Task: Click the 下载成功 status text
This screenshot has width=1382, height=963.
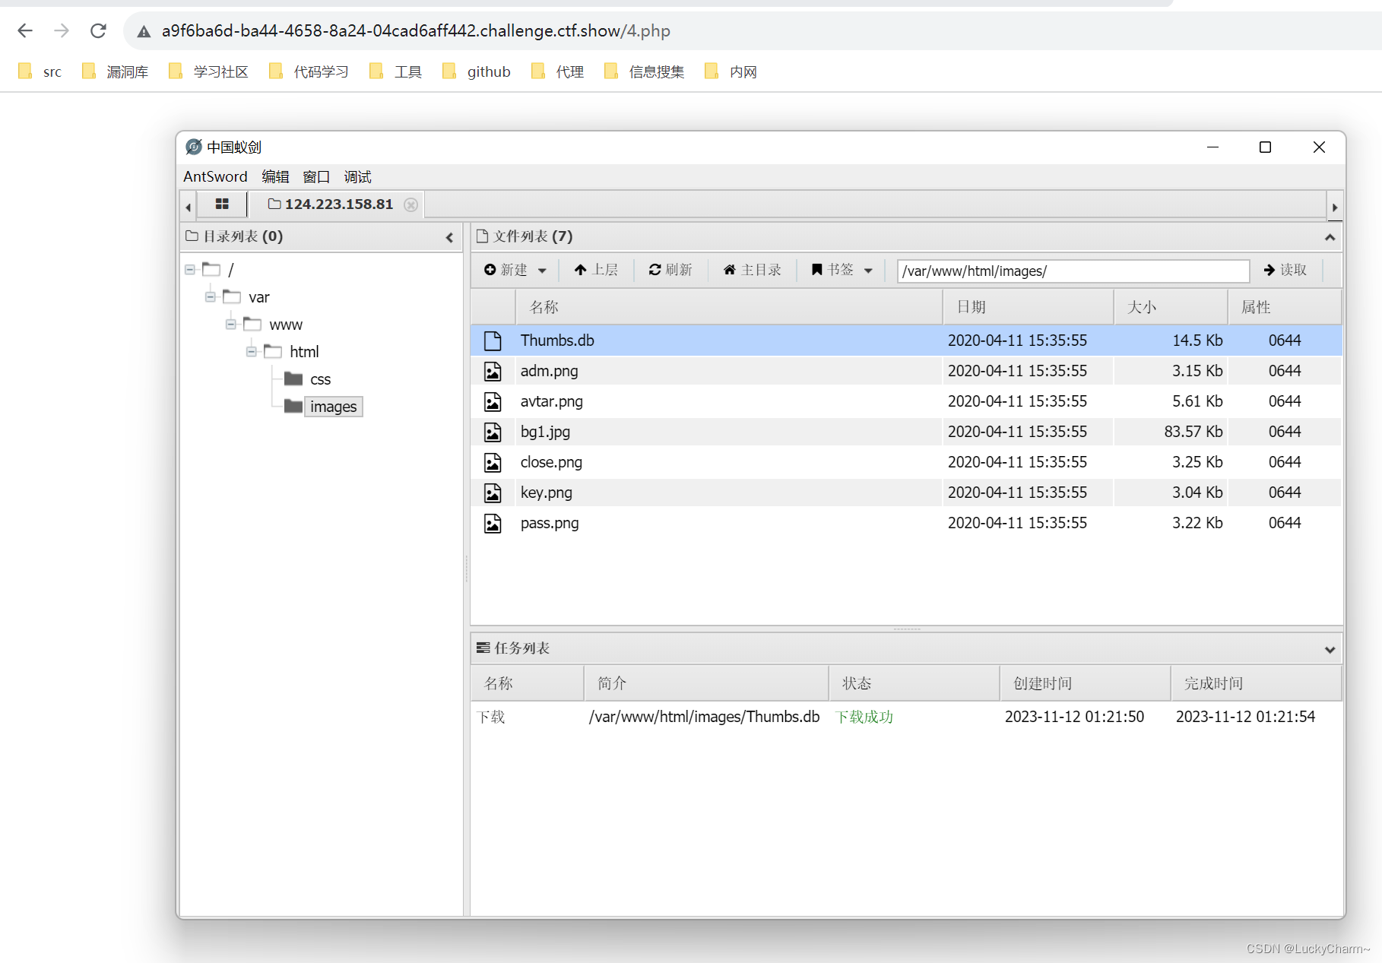Action: [864, 717]
